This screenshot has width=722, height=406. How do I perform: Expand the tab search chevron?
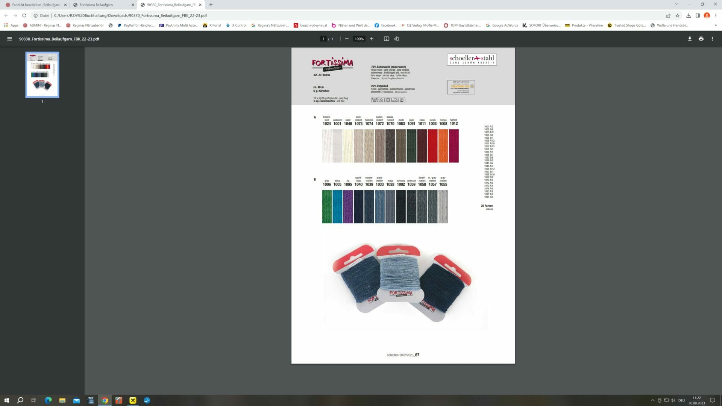click(x=676, y=4)
